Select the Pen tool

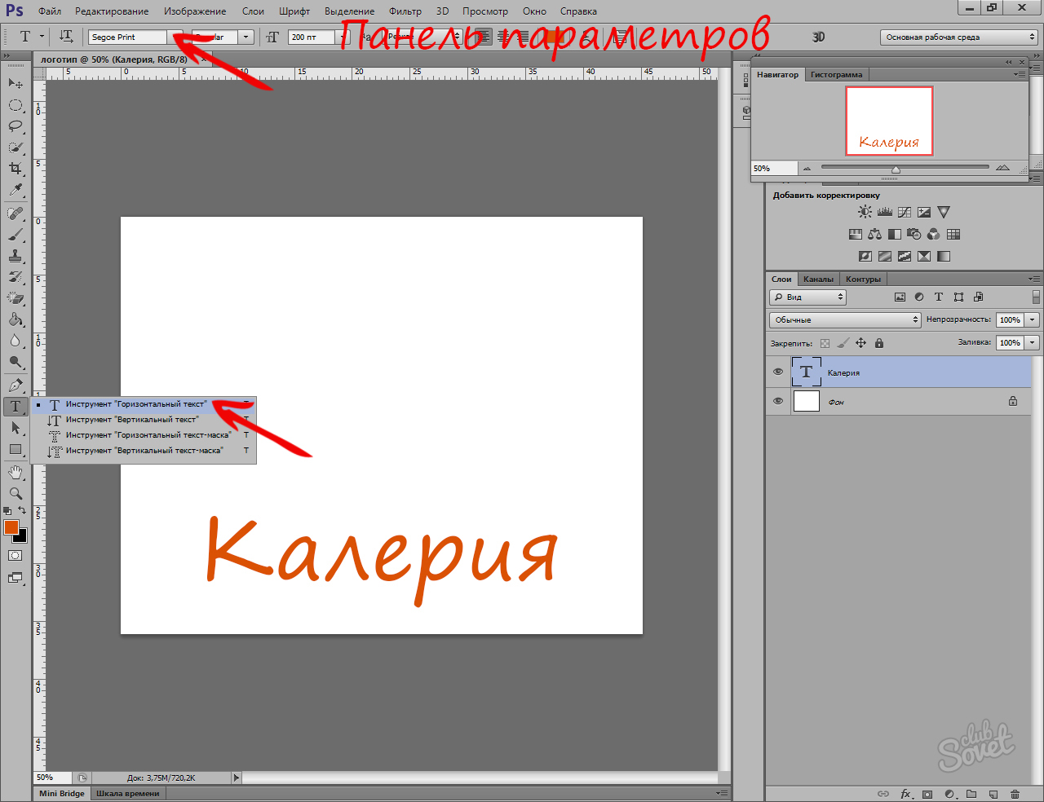pyautogui.click(x=15, y=385)
